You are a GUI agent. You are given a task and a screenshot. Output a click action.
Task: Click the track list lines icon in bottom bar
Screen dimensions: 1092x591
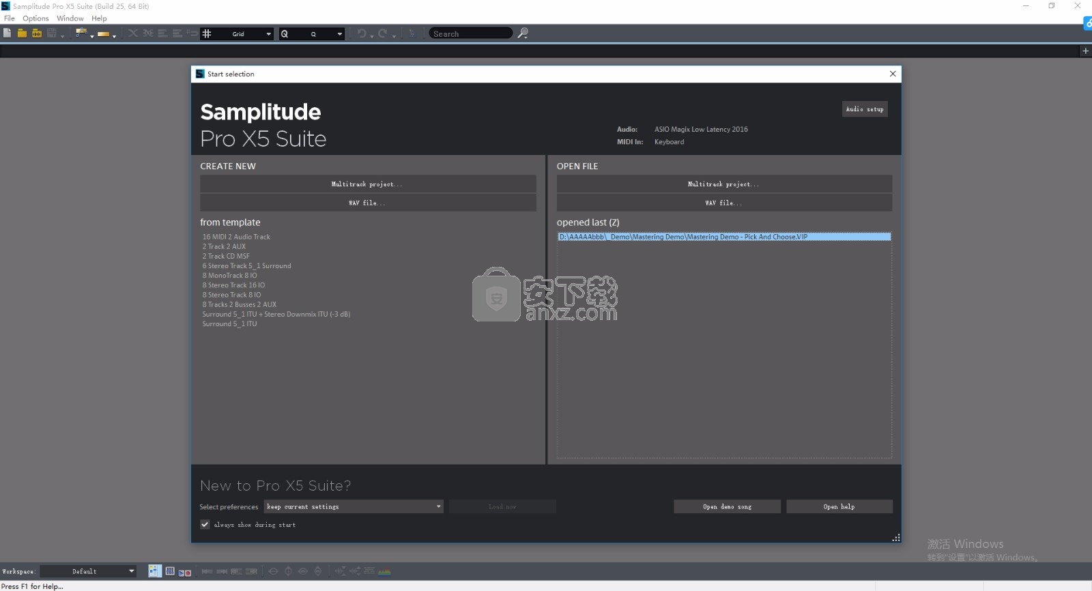369,571
